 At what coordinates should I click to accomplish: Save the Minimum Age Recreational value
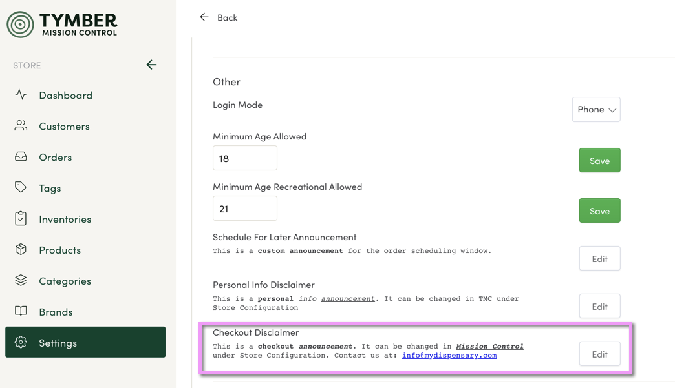tap(599, 211)
